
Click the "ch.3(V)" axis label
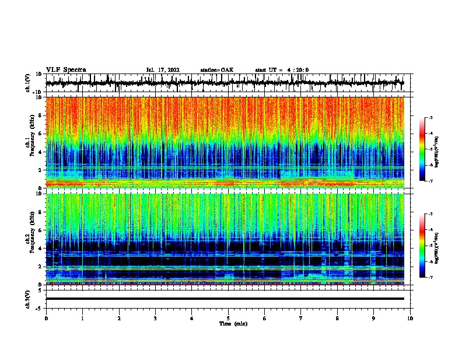pos(28,299)
